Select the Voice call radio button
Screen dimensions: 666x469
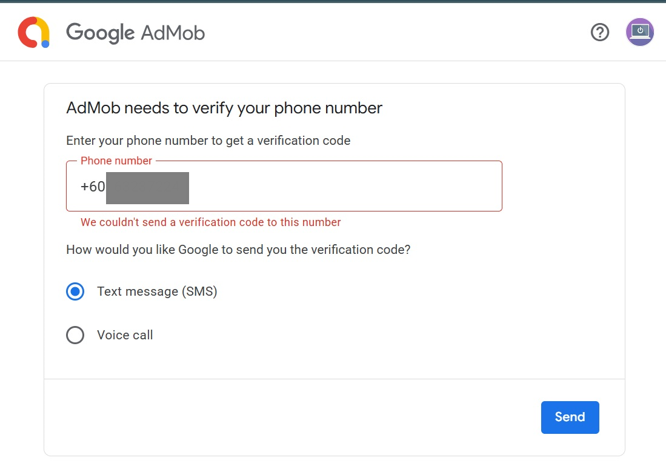[75, 335]
